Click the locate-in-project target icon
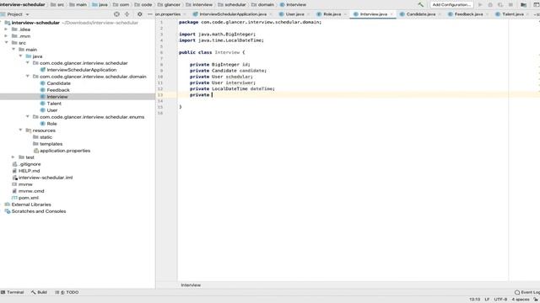The height and width of the screenshot is (303, 540). click(x=116, y=14)
